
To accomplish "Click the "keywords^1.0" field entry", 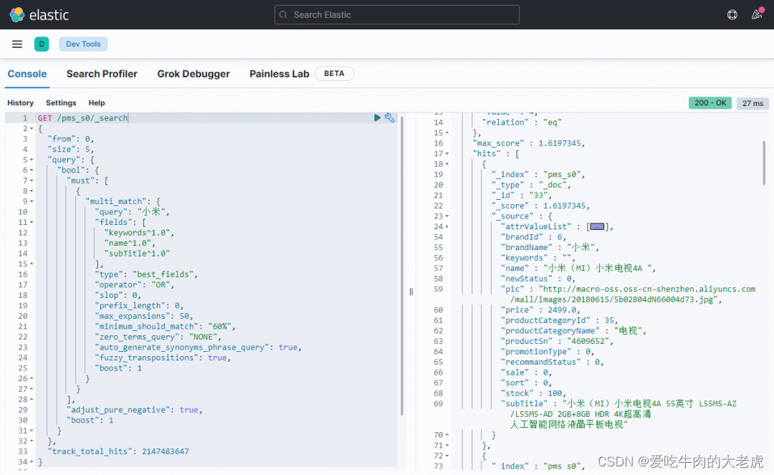I will click(139, 233).
